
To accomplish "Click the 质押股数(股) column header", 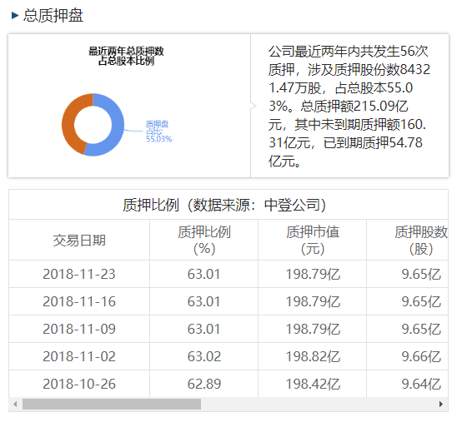I will [x=421, y=240].
